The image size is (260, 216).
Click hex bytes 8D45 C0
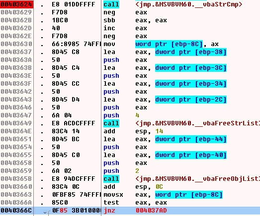click(66, 155)
